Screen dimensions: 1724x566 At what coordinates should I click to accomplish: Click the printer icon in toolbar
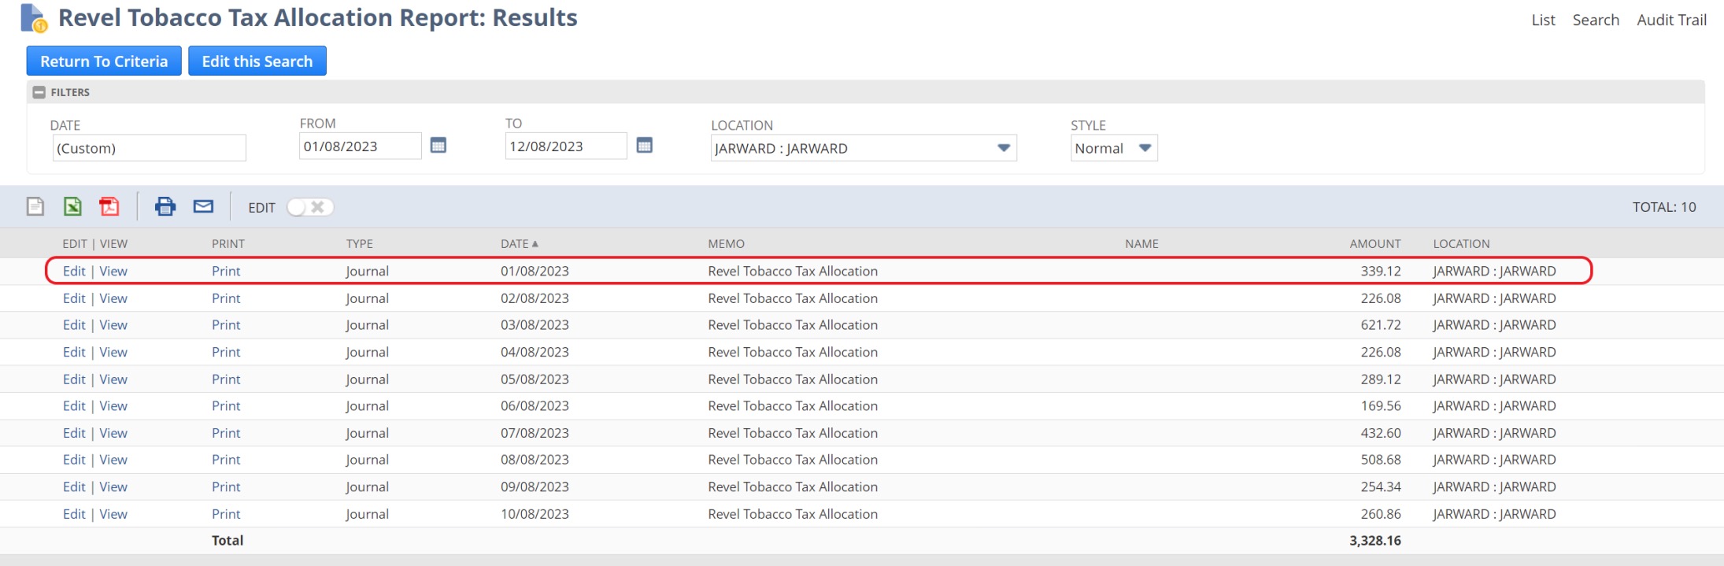(x=165, y=206)
